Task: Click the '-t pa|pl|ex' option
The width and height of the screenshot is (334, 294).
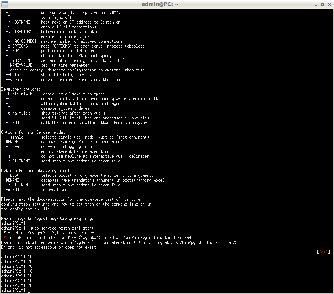Action: pos(18,113)
